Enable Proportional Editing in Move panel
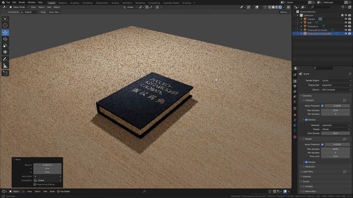Image resolution: width=353 pixels, height=198 pixels. [x=35, y=185]
